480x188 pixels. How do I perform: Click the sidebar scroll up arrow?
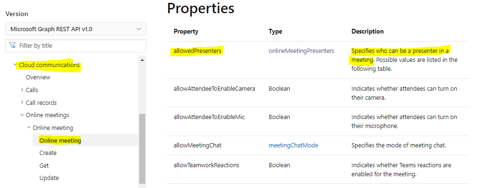142,60
